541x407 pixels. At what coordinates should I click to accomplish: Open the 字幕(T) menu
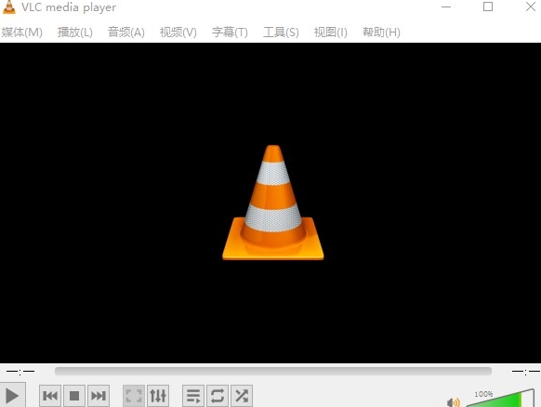pos(230,33)
